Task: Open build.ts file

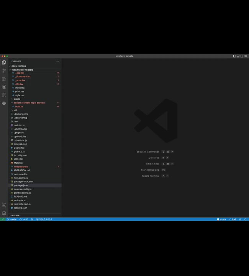Action: pos(35,107)
